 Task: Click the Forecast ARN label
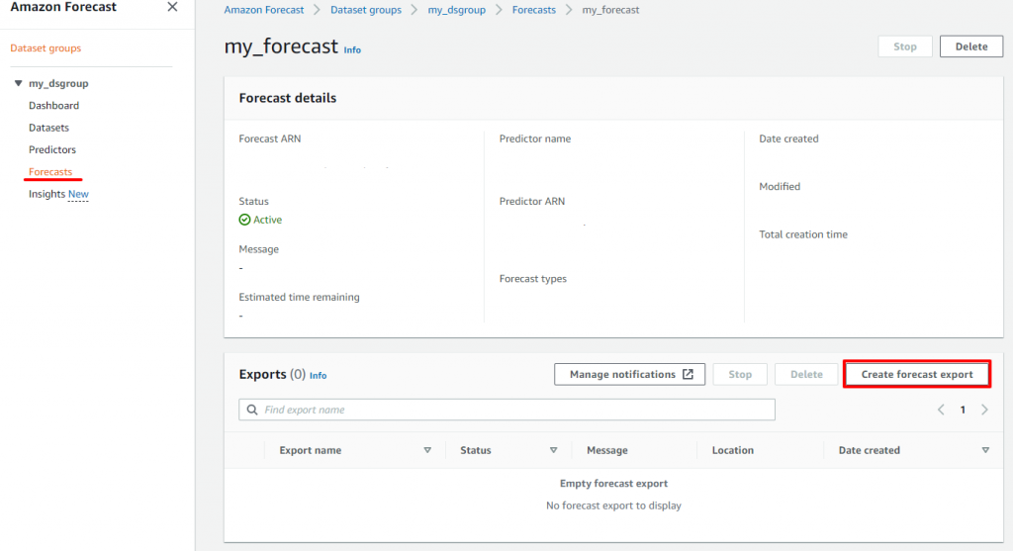click(x=270, y=138)
